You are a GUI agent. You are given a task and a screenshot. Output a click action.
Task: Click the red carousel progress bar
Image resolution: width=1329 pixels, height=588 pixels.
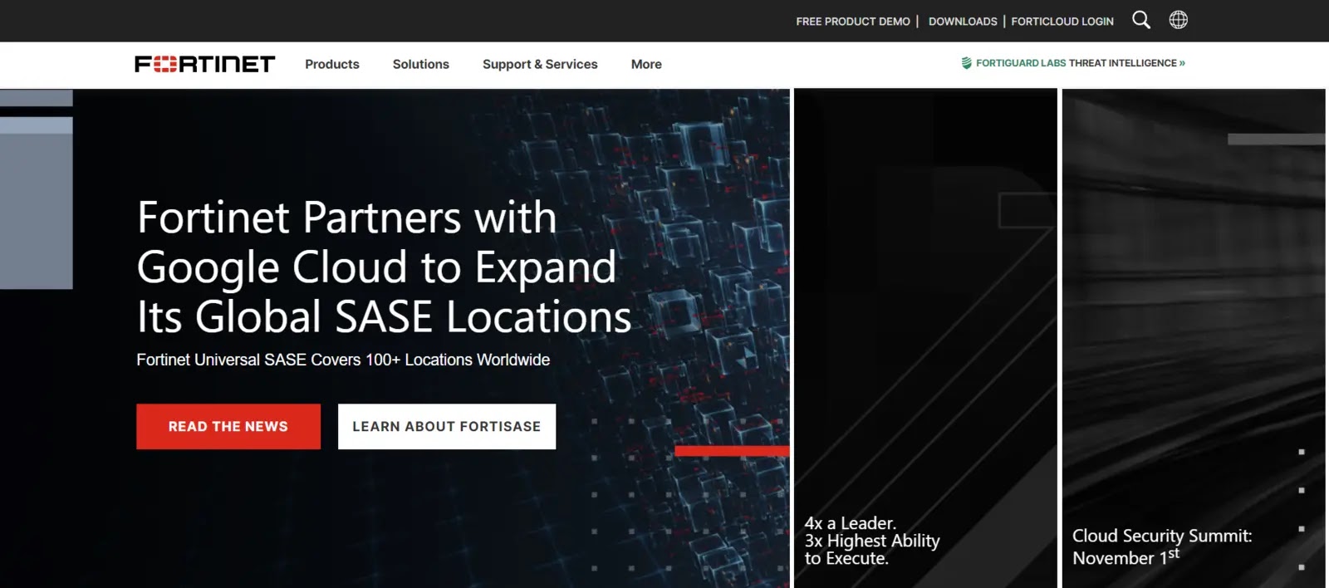(x=731, y=451)
